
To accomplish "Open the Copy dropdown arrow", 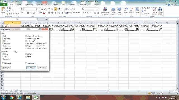I will tap(13, 11).
